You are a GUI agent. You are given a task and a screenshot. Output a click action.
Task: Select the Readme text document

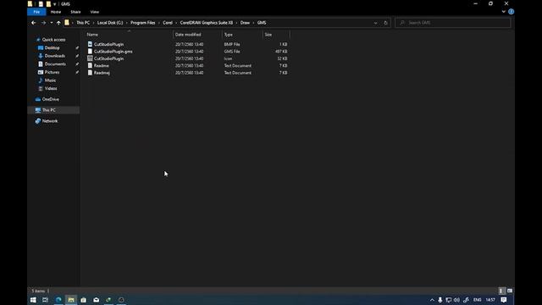pyautogui.click(x=102, y=66)
